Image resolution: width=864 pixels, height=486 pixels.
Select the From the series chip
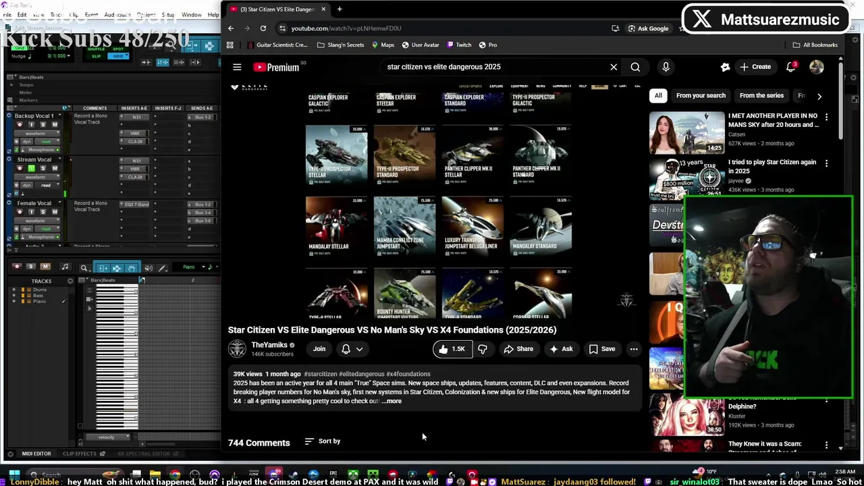(x=761, y=96)
